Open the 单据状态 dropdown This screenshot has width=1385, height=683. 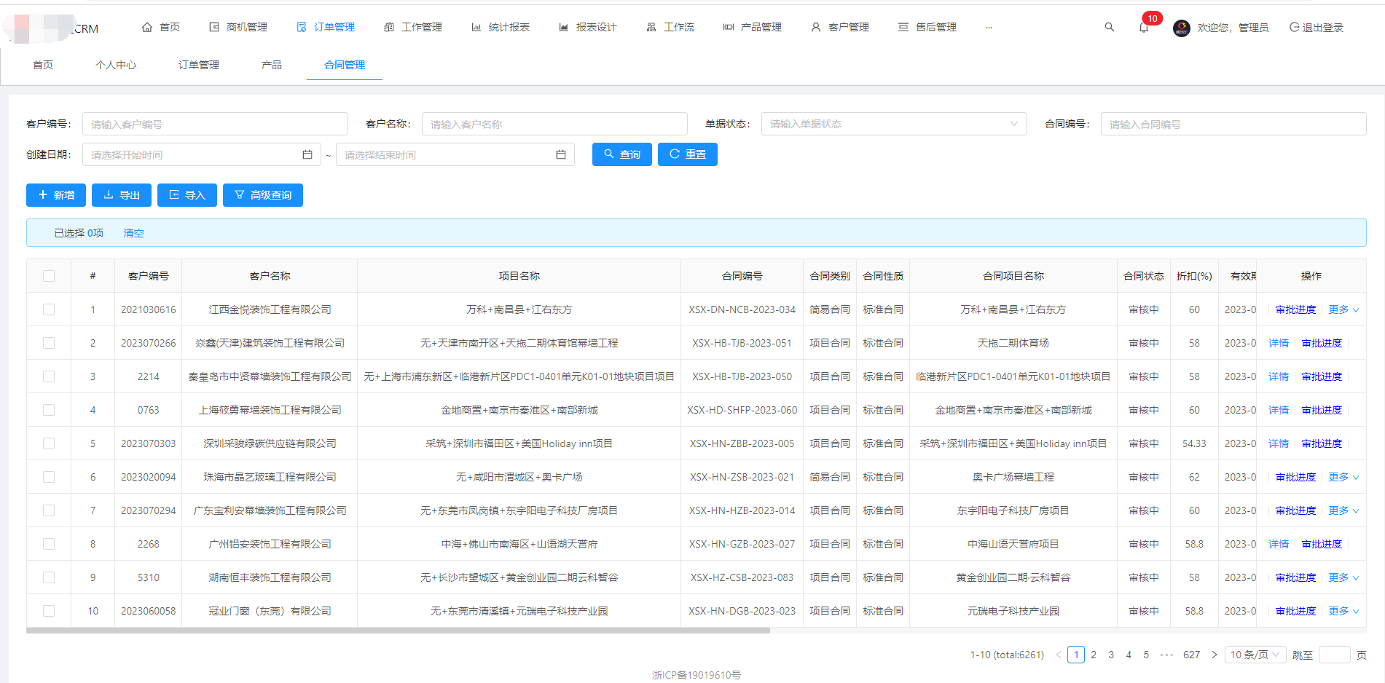894,124
